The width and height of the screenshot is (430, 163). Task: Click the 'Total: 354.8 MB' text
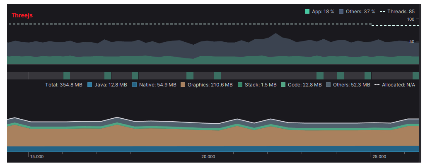click(64, 85)
